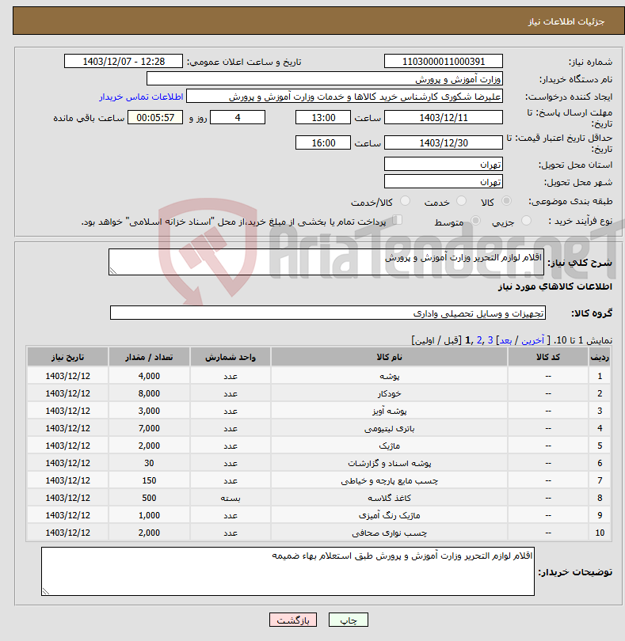
Task: Select the خودکار item row
Action: (x=319, y=393)
